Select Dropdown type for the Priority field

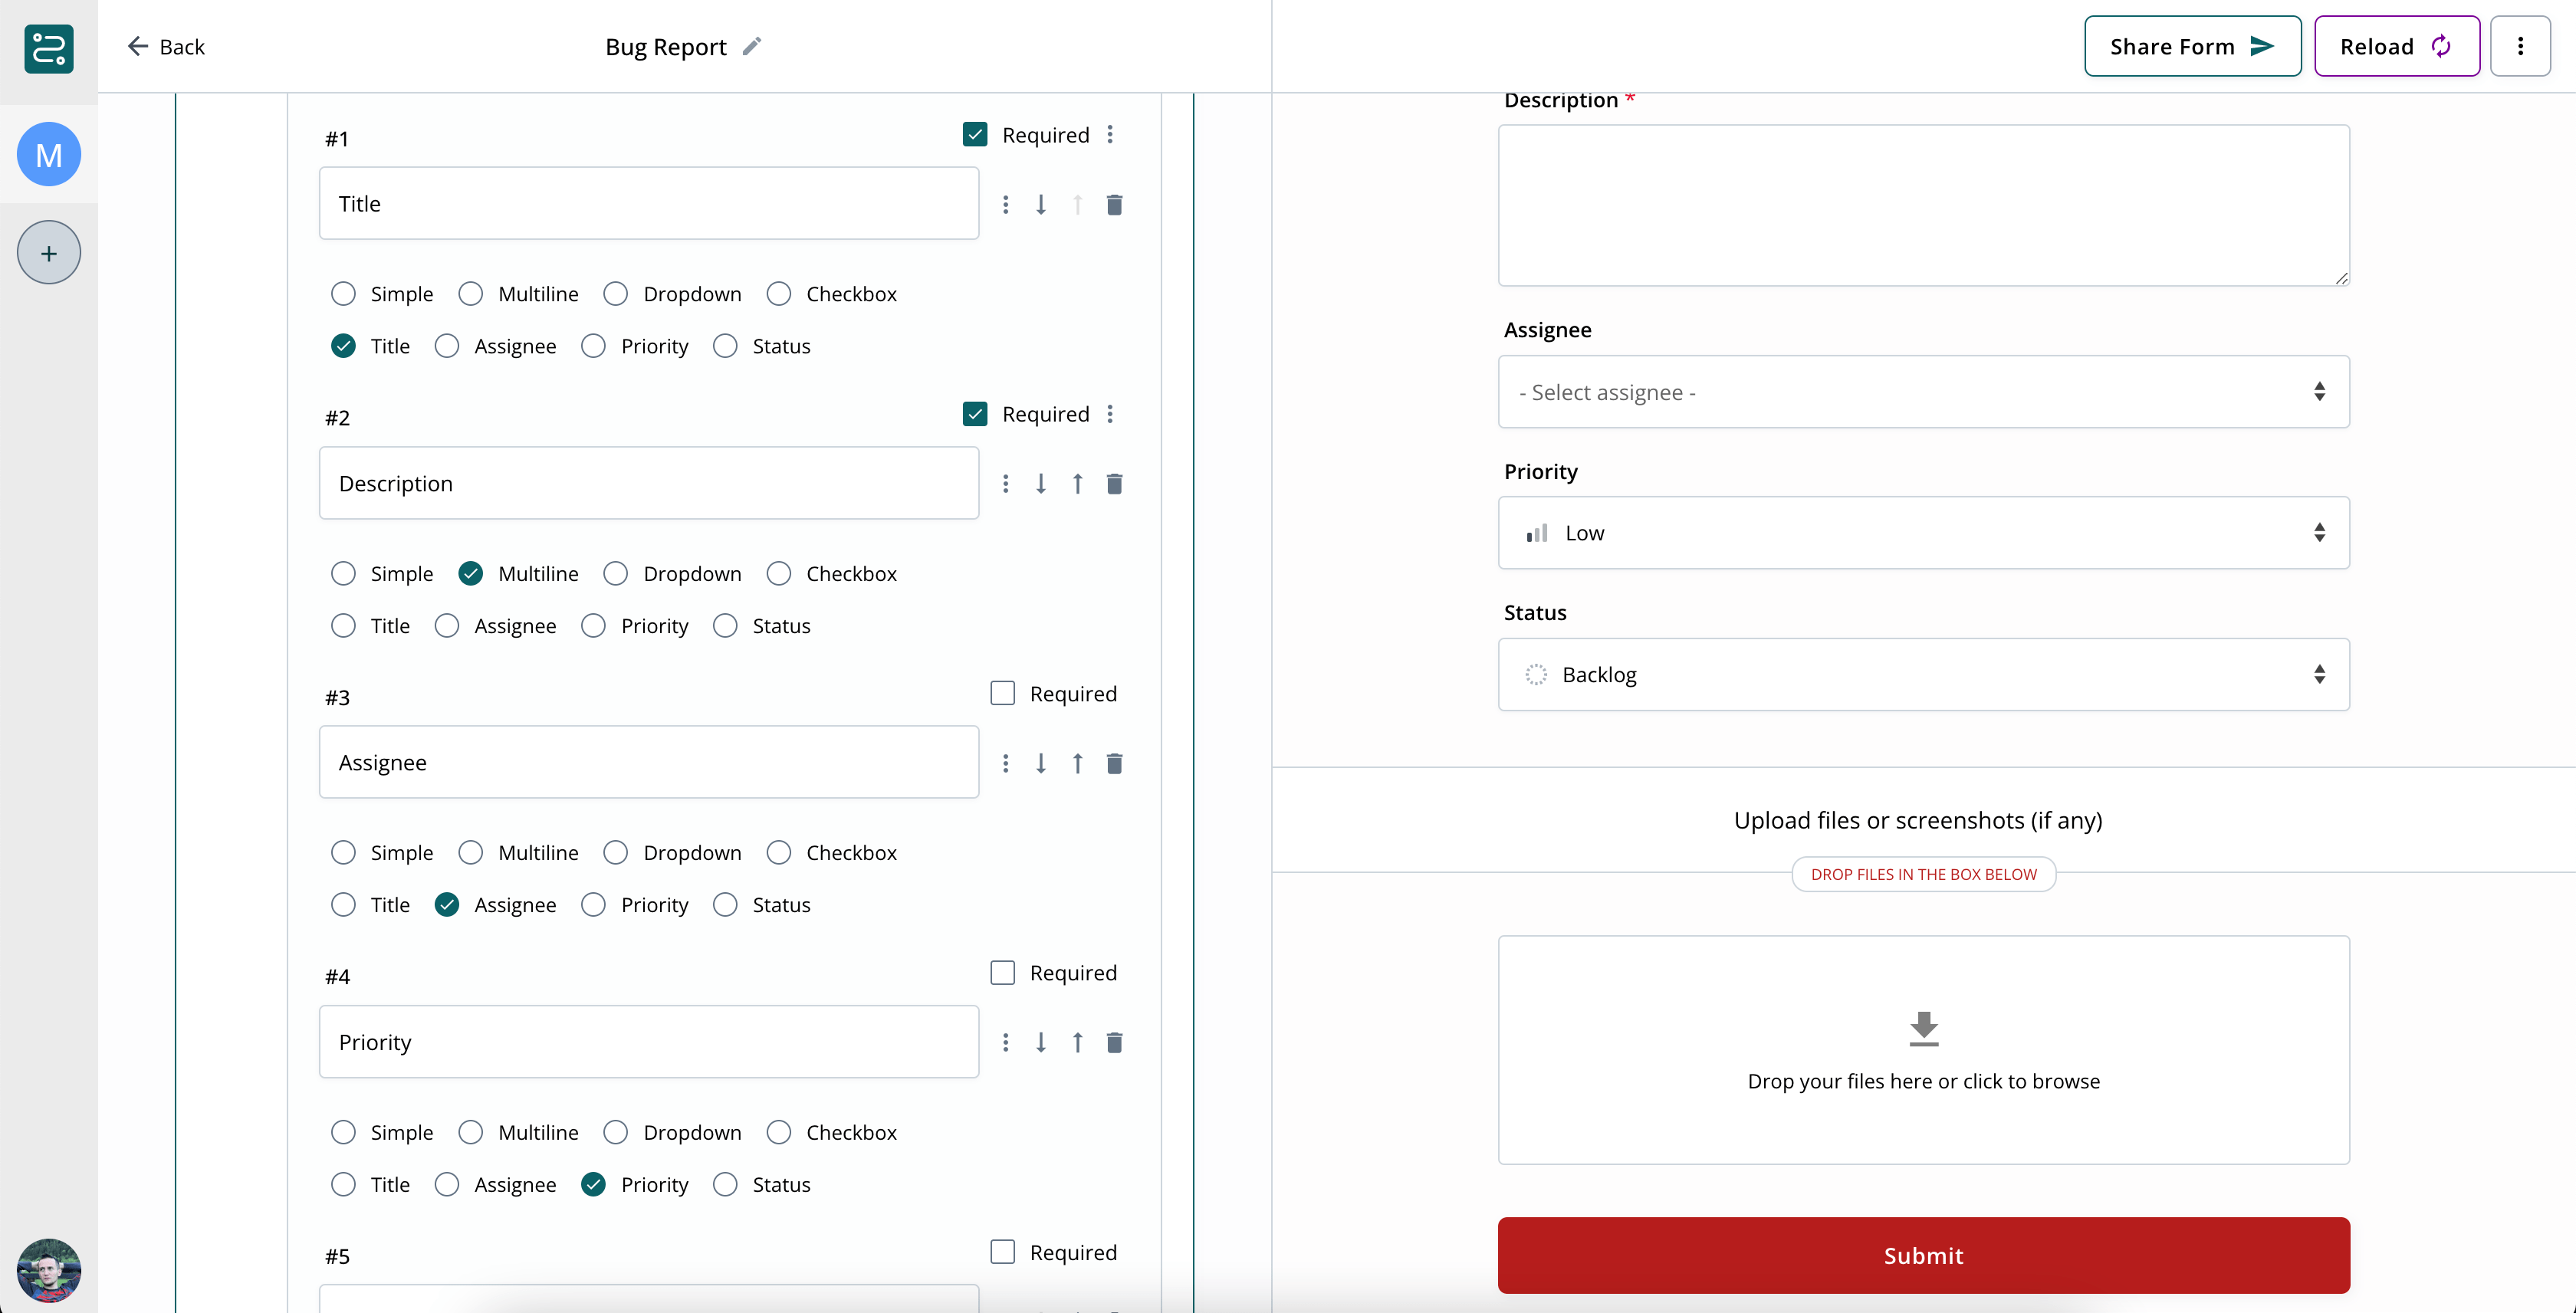[x=614, y=1131]
